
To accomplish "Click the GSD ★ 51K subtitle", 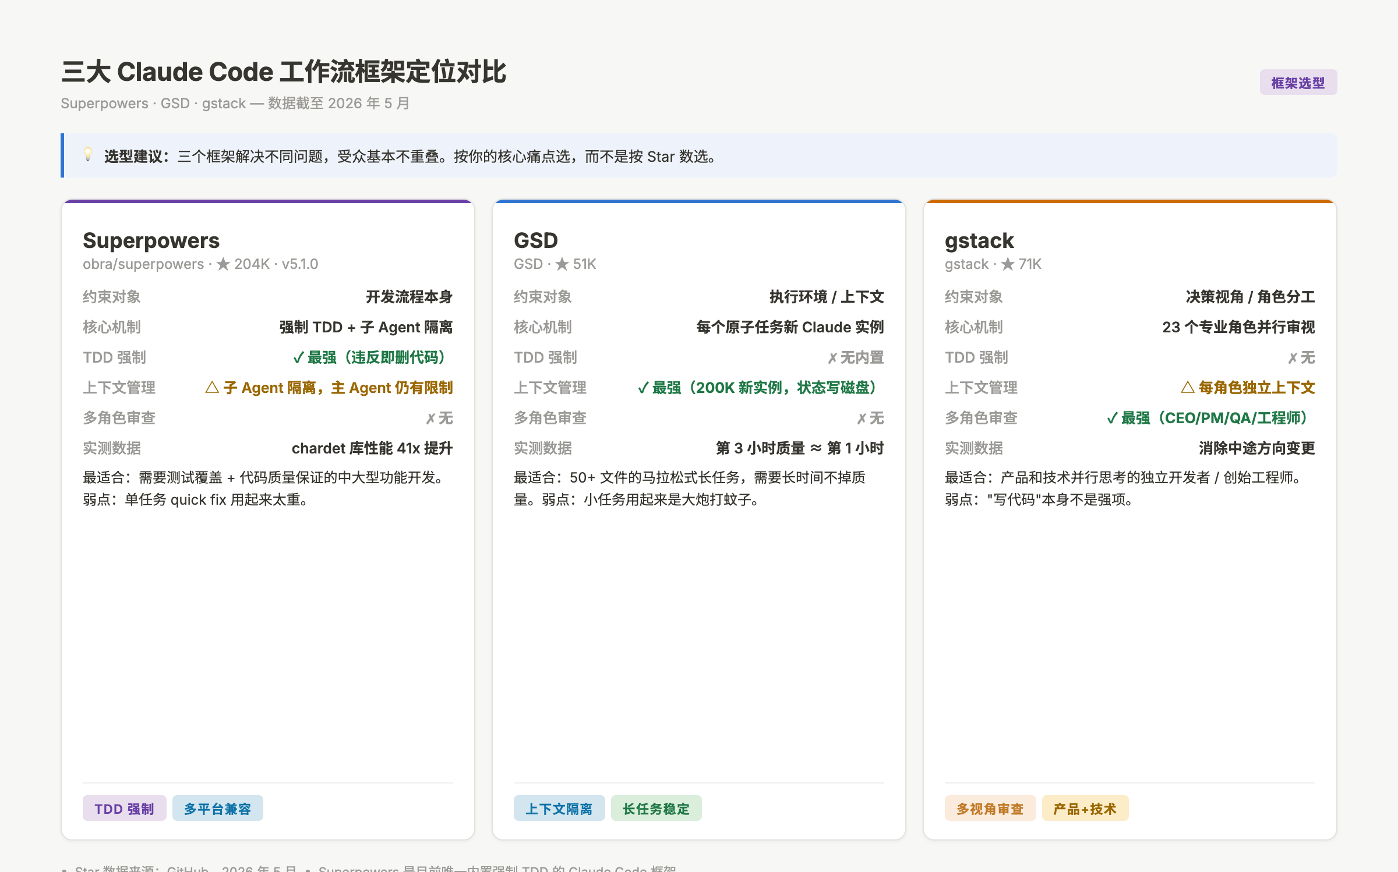I will tap(555, 264).
